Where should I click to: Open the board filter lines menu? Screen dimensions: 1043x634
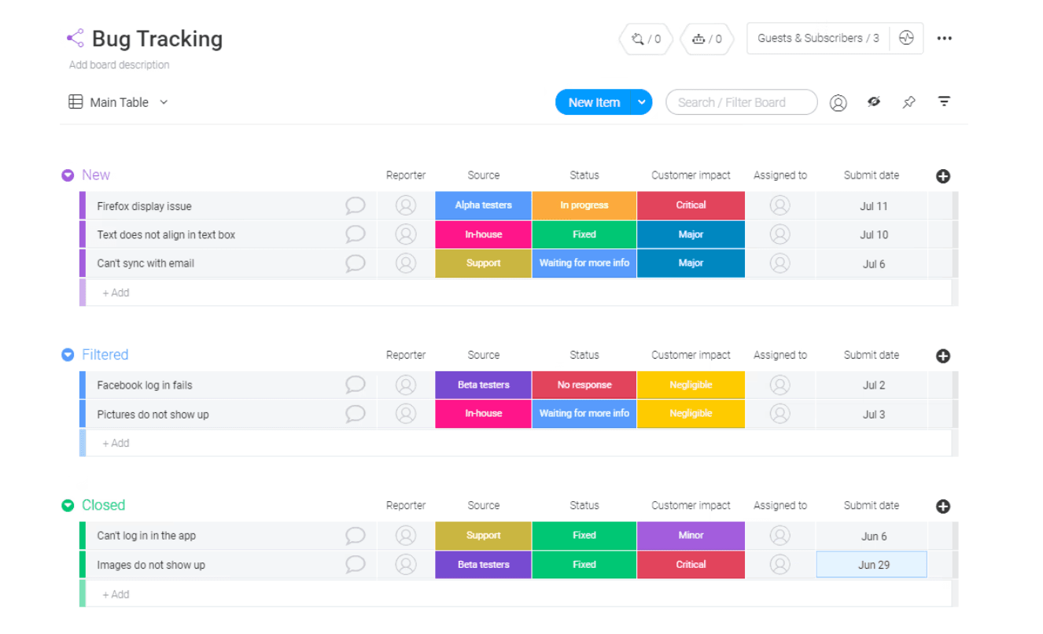pos(944,101)
